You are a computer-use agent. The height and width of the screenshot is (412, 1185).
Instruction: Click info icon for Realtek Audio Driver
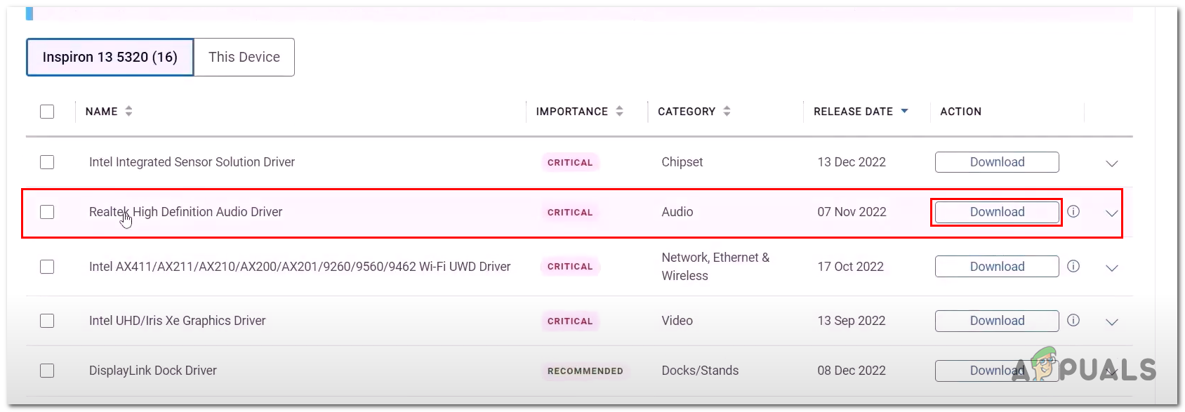pos(1073,211)
